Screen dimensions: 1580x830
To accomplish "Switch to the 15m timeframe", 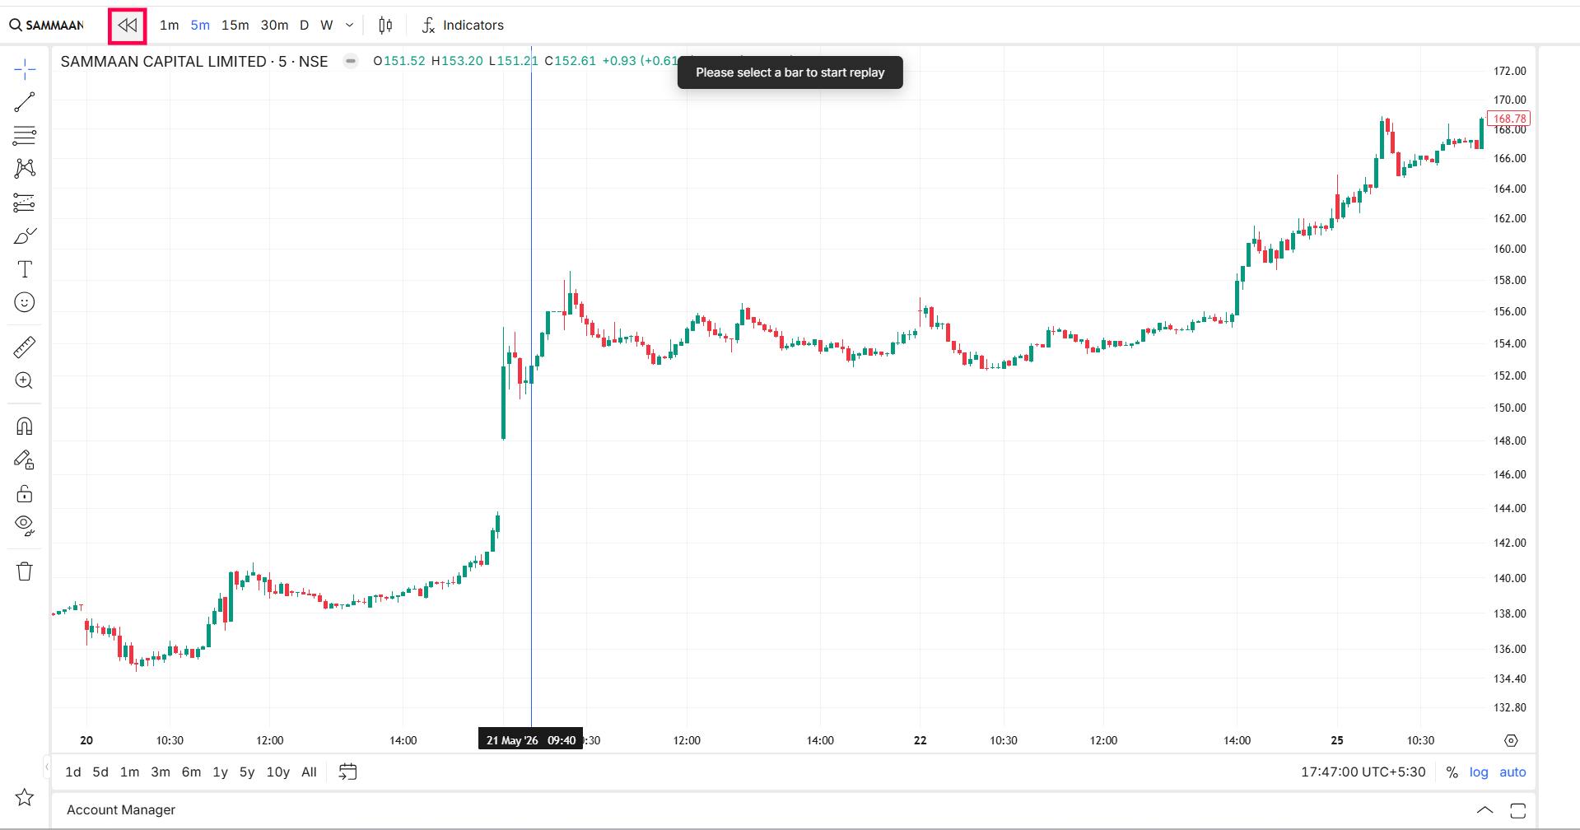I will (x=235, y=26).
